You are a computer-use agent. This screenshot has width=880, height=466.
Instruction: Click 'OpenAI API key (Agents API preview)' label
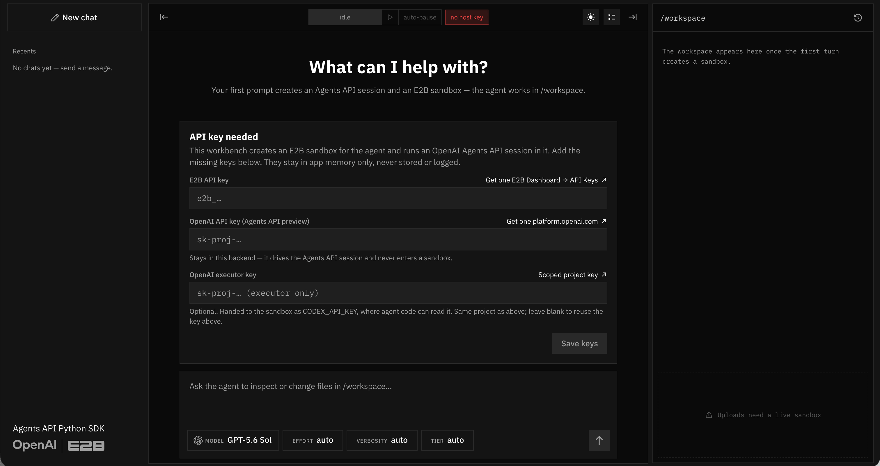(x=249, y=221)
